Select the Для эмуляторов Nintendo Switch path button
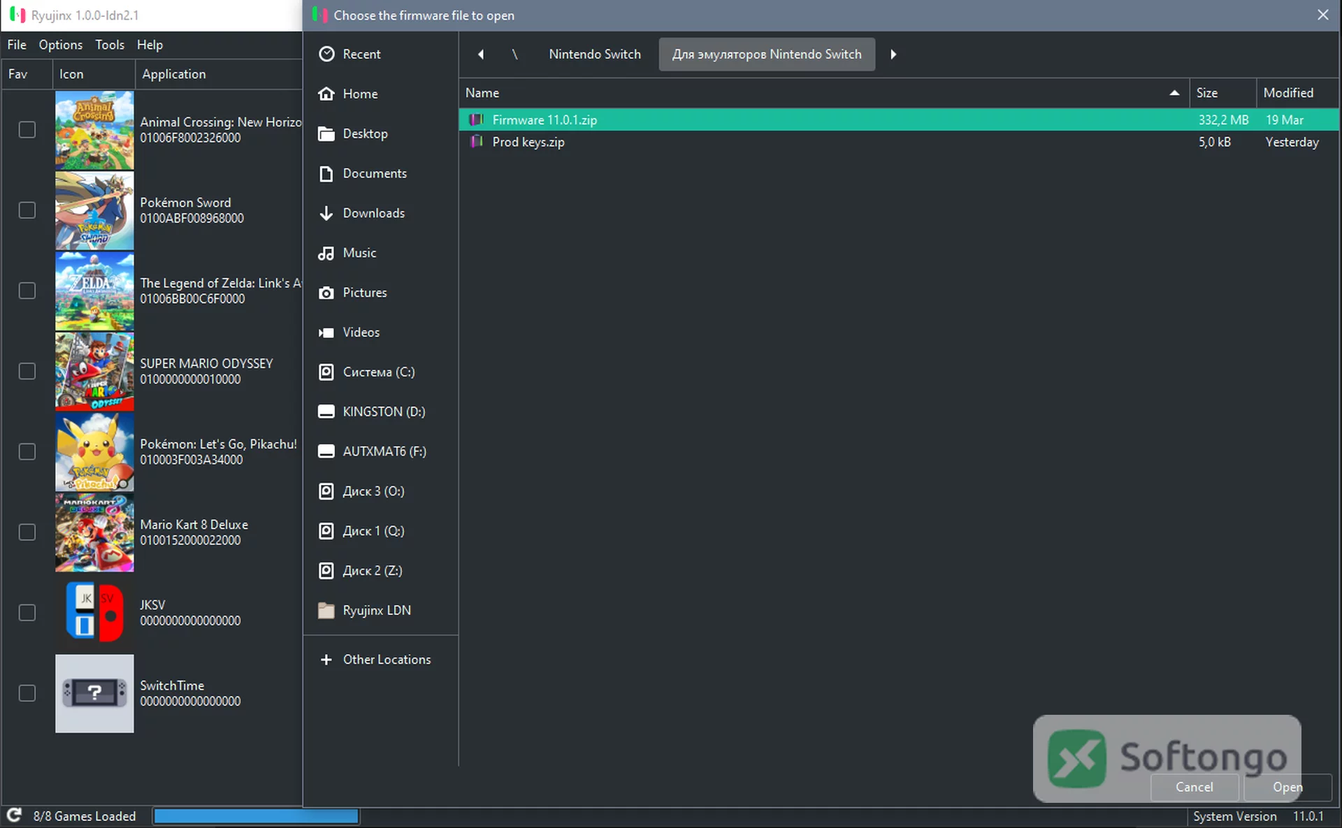Image resolution: width=1342 pixels, height=828 pixels. point(767,55)
